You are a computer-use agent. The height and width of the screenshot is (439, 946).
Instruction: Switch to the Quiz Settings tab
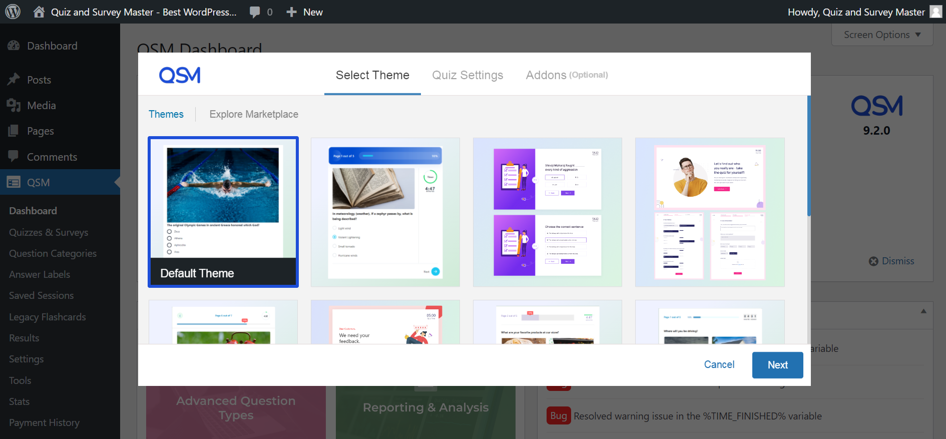tap(467, 75)
